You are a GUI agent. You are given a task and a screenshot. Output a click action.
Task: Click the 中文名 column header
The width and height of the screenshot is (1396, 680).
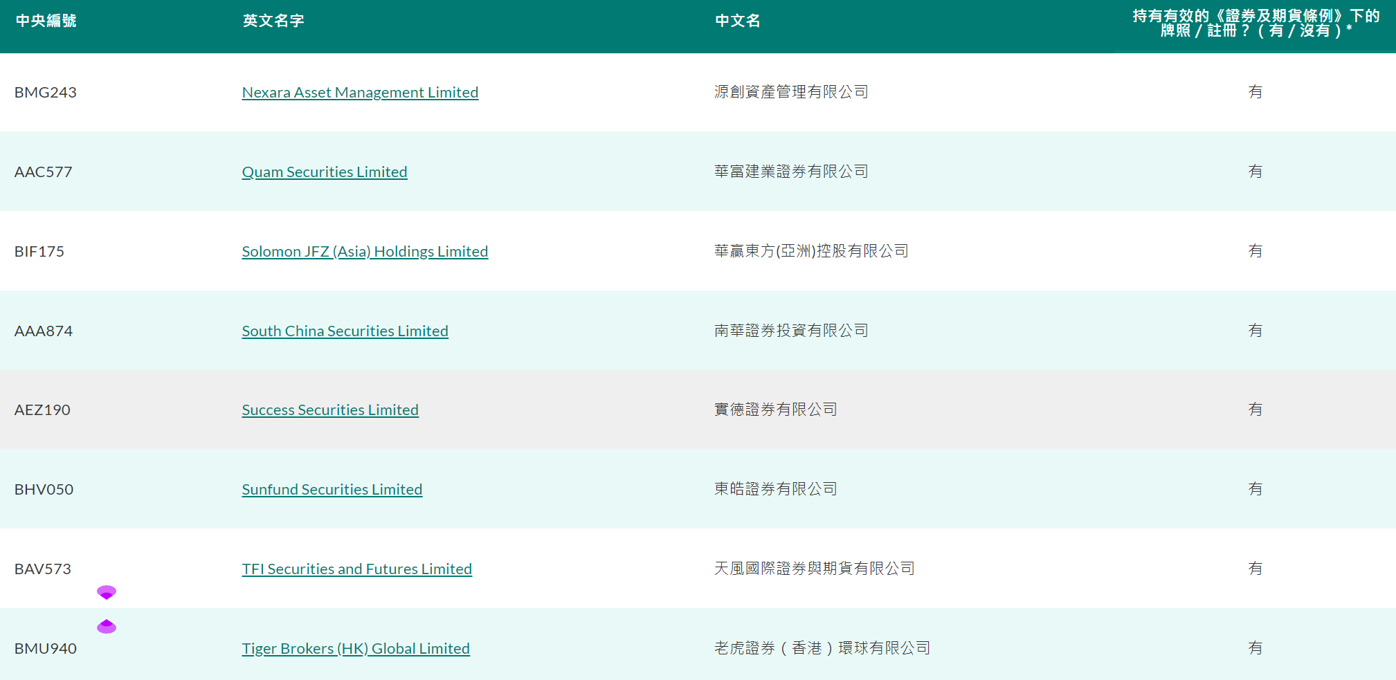tap(738, 21)
